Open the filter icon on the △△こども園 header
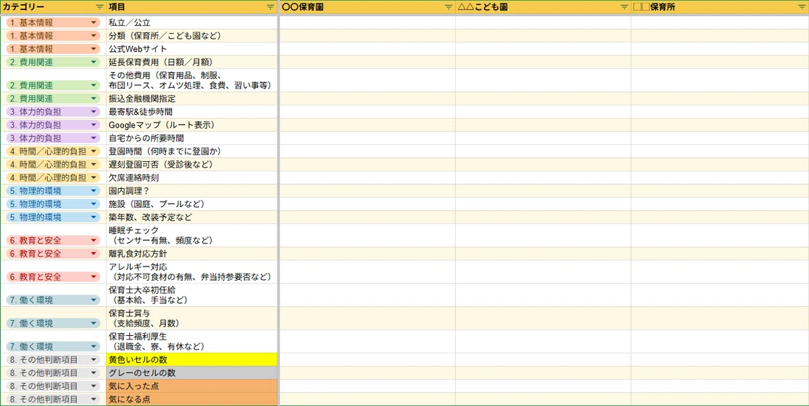Viewport: 809px width, 406px height. click(x=624, y=7)
